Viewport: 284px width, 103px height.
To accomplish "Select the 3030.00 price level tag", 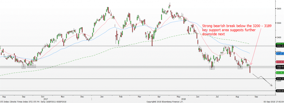I will click(280, 91).
